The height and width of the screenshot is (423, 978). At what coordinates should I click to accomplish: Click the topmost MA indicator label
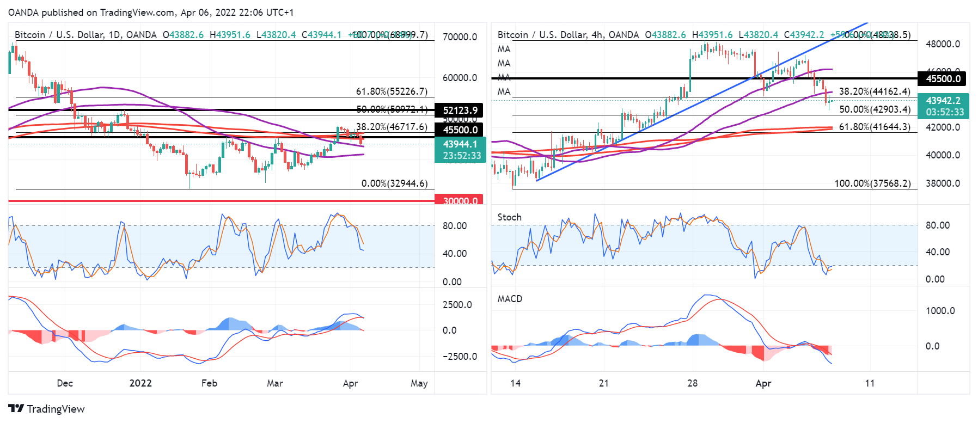click(504, 49)
